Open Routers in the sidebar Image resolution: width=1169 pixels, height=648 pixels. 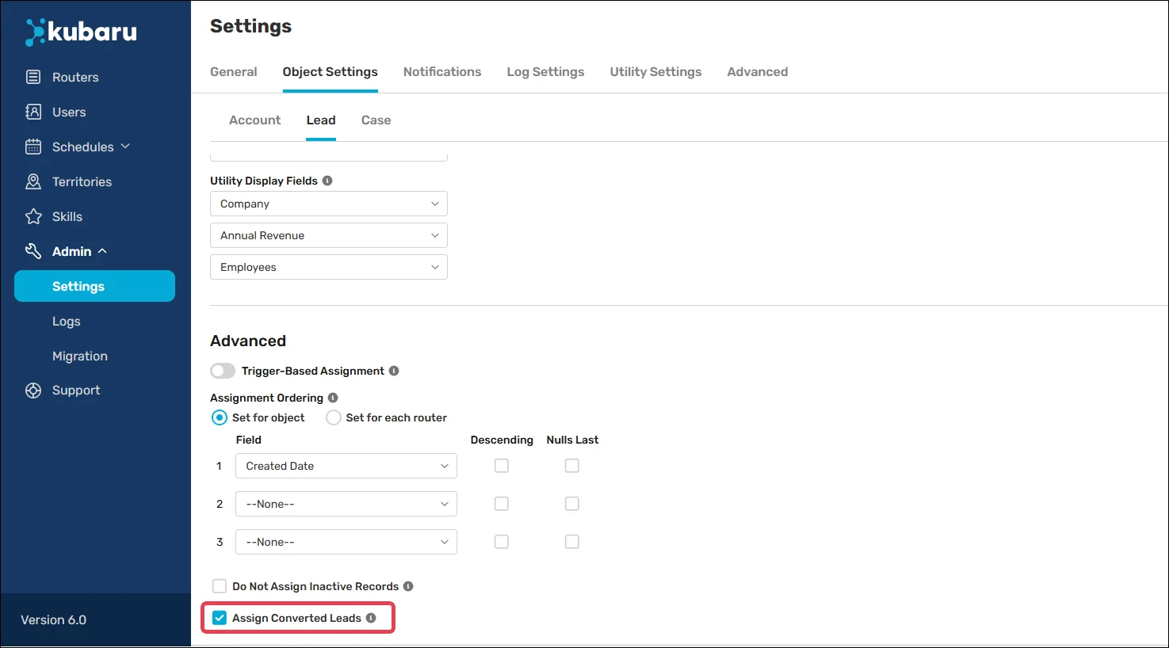tap(75, 77)
